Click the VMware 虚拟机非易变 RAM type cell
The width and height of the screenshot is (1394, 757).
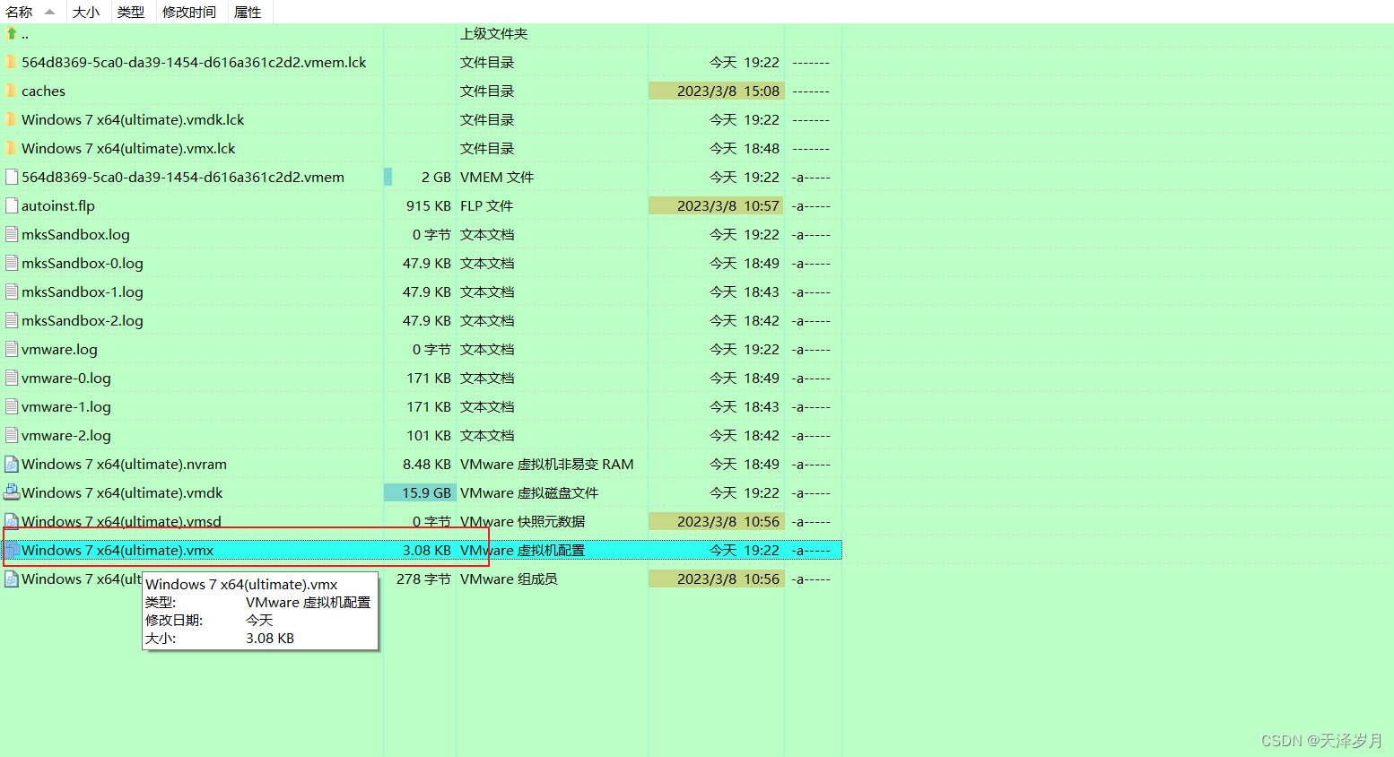pyautogui.click(x=547, y=464)
